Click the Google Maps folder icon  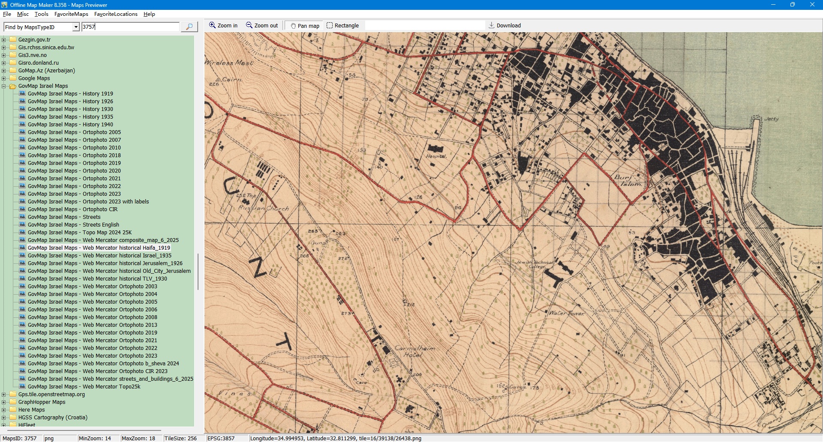pos(13,78)
